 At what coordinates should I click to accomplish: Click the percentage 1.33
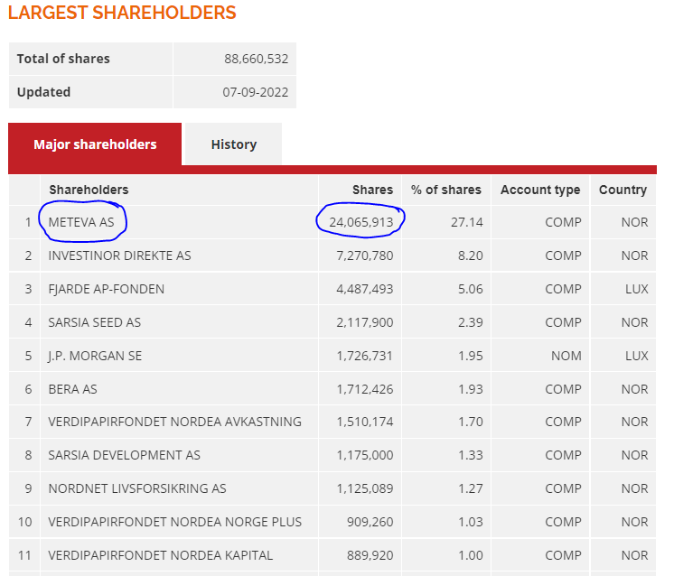(x=470, y=455)
